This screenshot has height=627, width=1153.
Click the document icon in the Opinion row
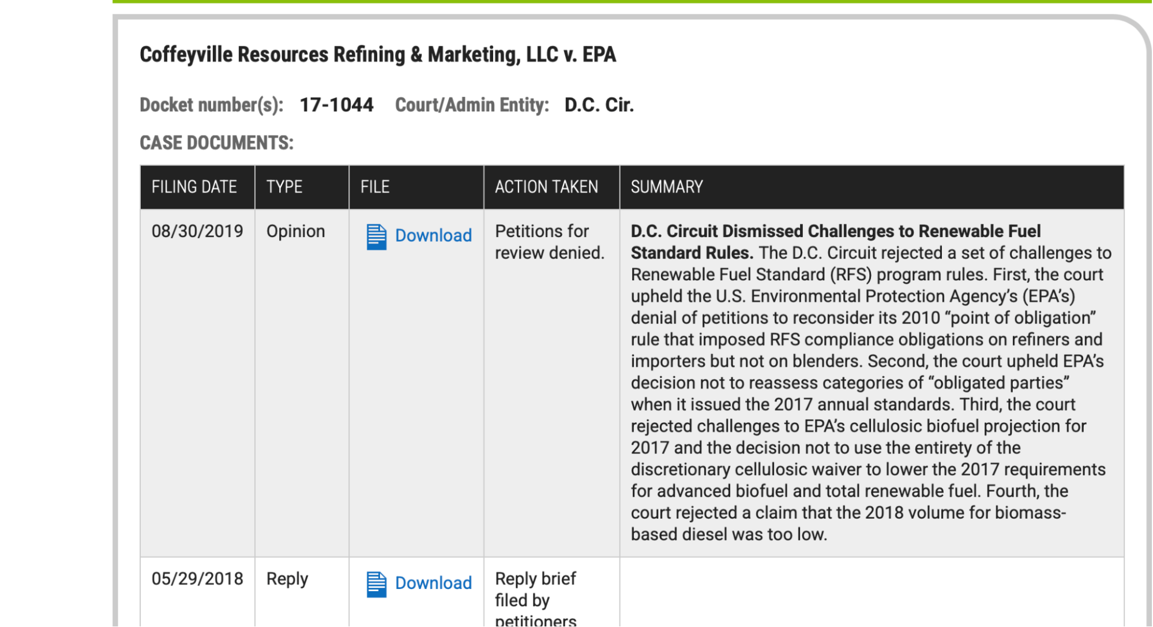[376, 236]
